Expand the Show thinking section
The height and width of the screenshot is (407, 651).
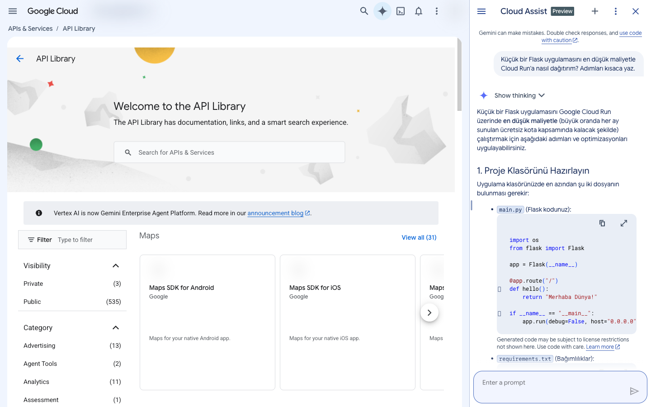click(519, 95)
